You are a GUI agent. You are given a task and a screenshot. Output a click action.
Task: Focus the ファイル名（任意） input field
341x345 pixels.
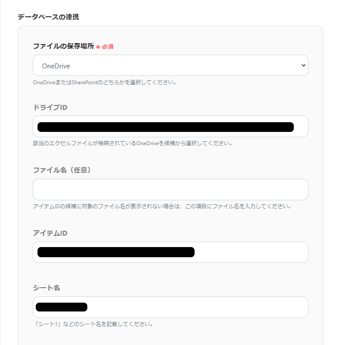click(170, 190)
